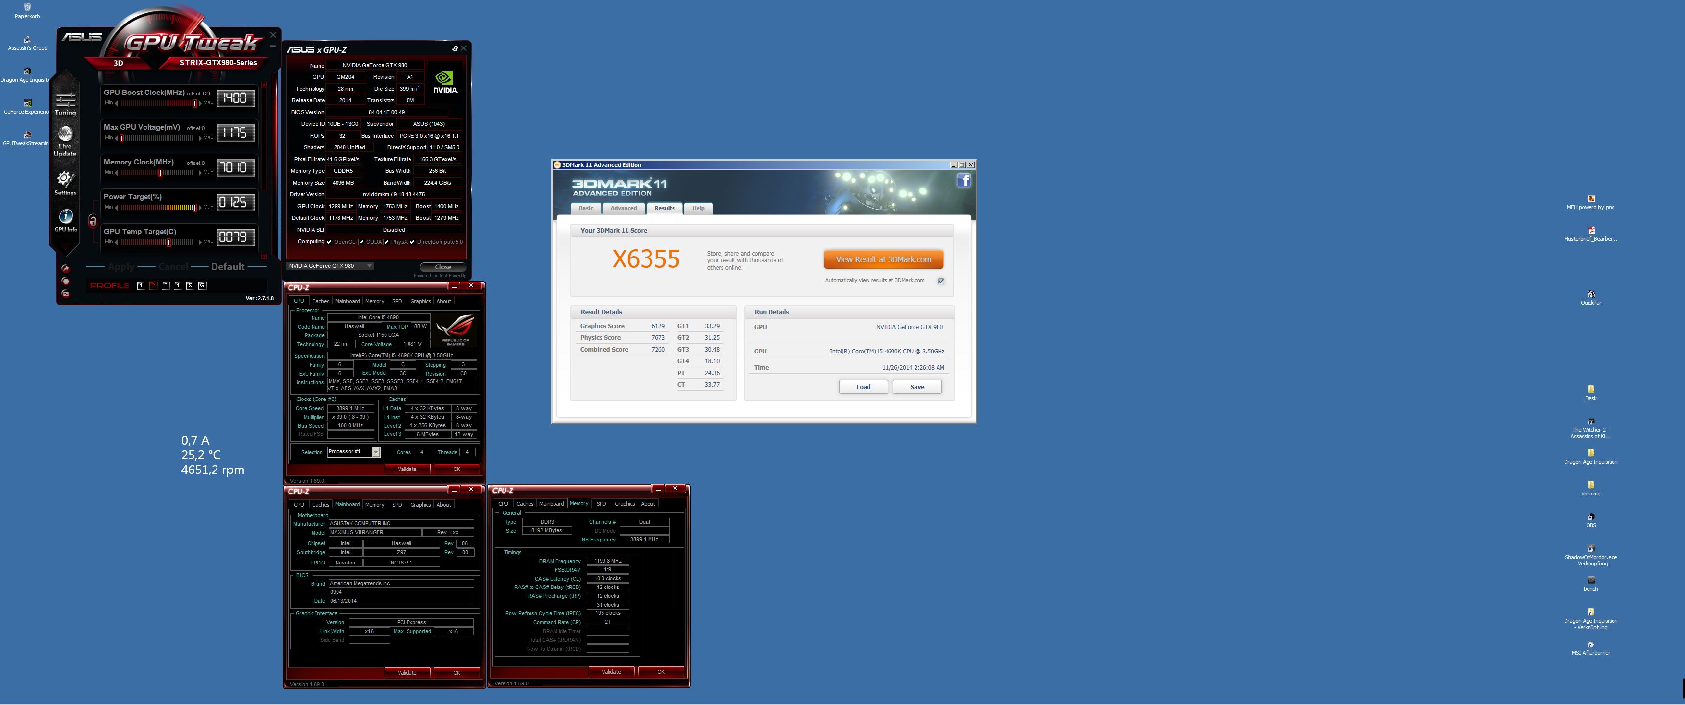Select GPU Tweak profile 4

pyautogui.click(x=177, y=286)
